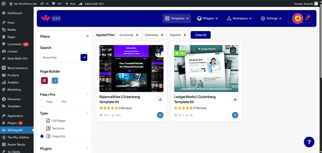Remove the Page Kits applied filter
Image resolution: width=322 pixels, height=153 pixels.
coord(185,35)
